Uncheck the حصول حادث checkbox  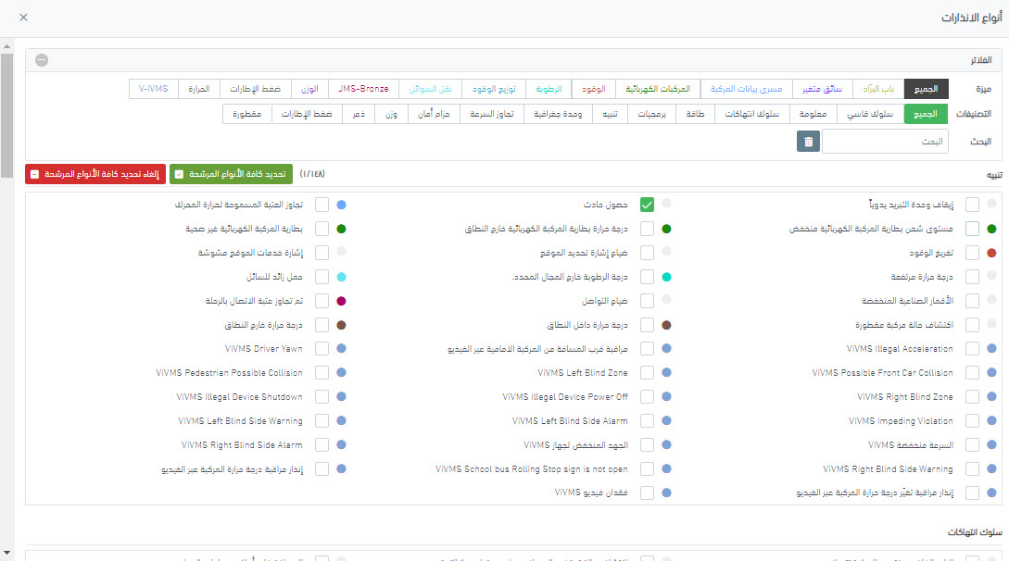tap(647, 205)
